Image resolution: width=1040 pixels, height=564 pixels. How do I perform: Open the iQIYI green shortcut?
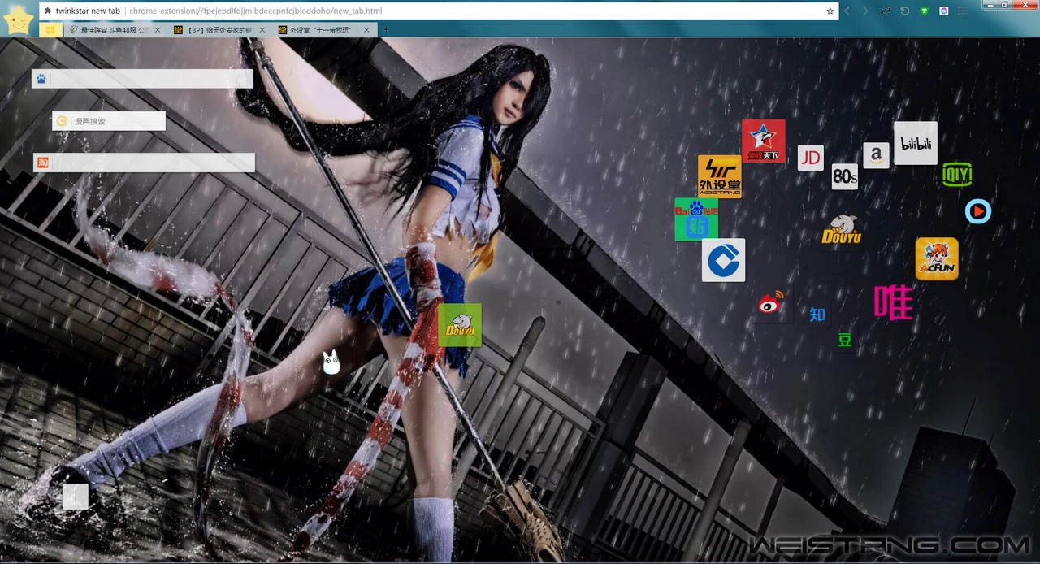957,174
